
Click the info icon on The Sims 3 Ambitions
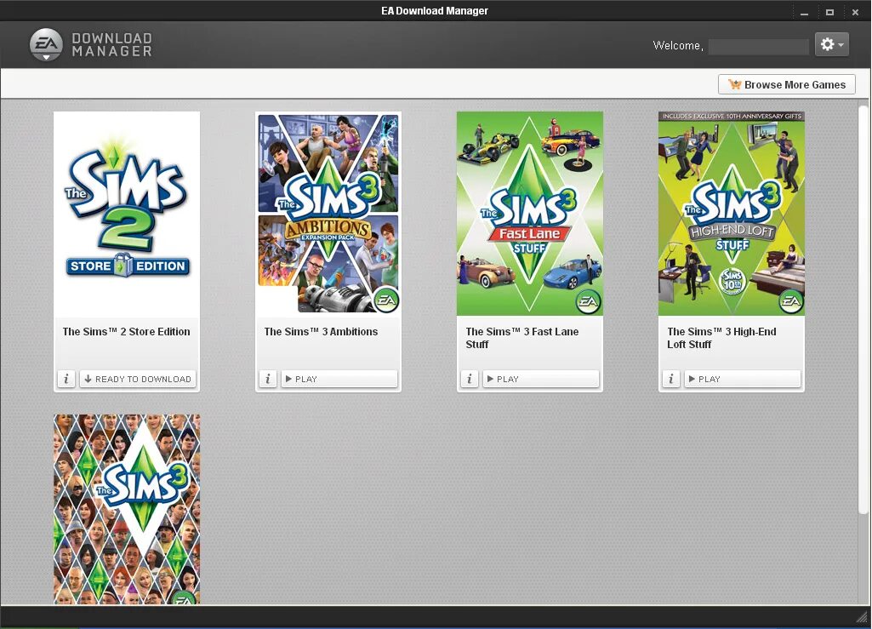(x=268, y=379)
